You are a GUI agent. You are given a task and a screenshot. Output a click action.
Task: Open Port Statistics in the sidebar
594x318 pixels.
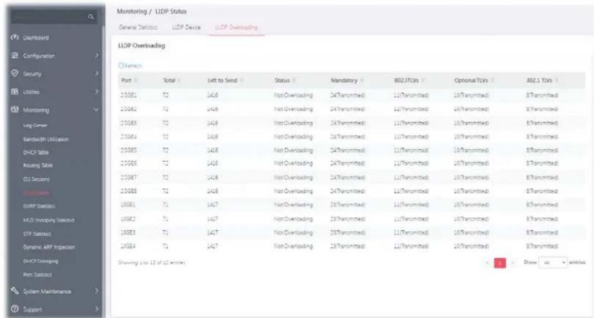(x=38, y=274)
